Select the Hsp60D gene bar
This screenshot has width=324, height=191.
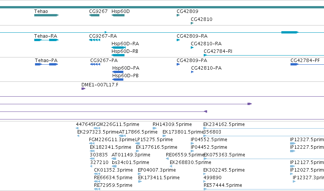(118, 15)
